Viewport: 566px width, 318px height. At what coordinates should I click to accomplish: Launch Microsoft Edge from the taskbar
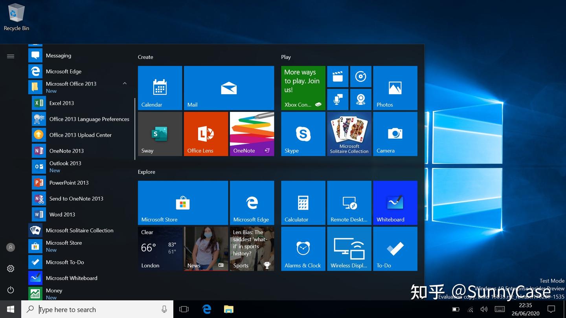206,309
